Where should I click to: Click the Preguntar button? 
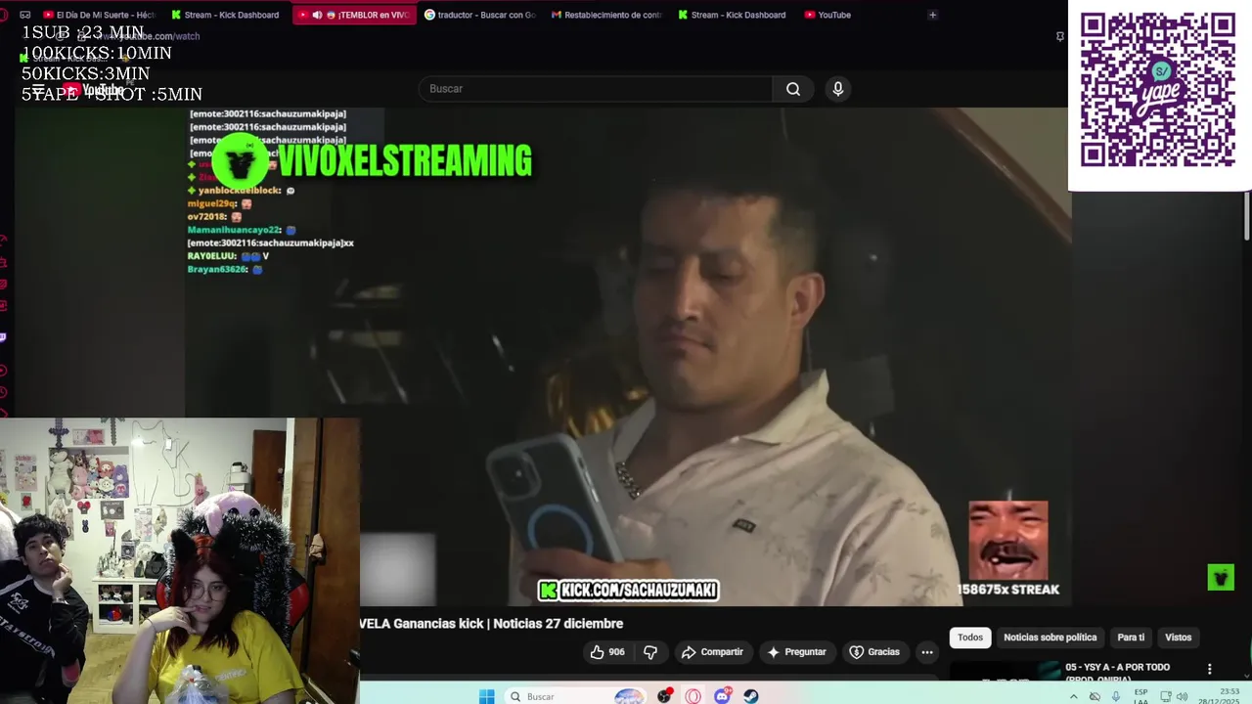[797, 652]
